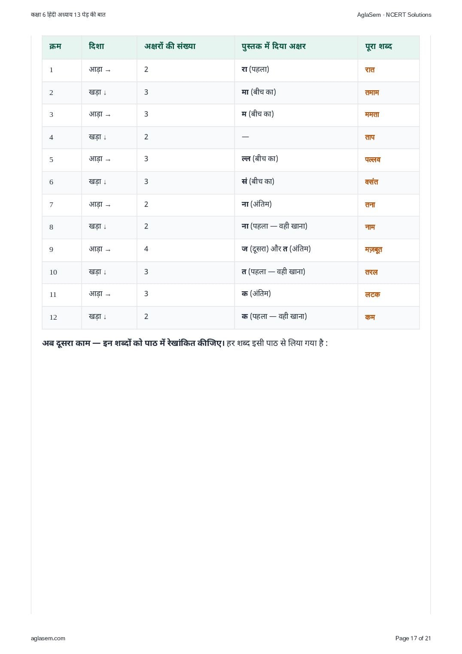This screenshot has height=654, width=462.
Task: Click the अक्षरों की संख्या column header
Action: click(x=170, y=46)
